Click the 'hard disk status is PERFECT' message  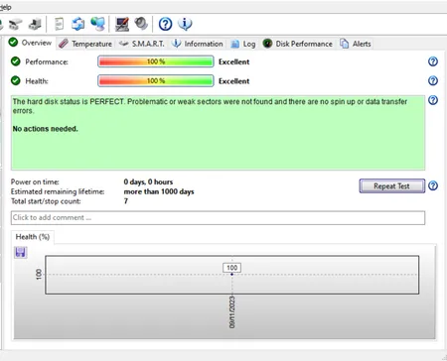(210, 106)
